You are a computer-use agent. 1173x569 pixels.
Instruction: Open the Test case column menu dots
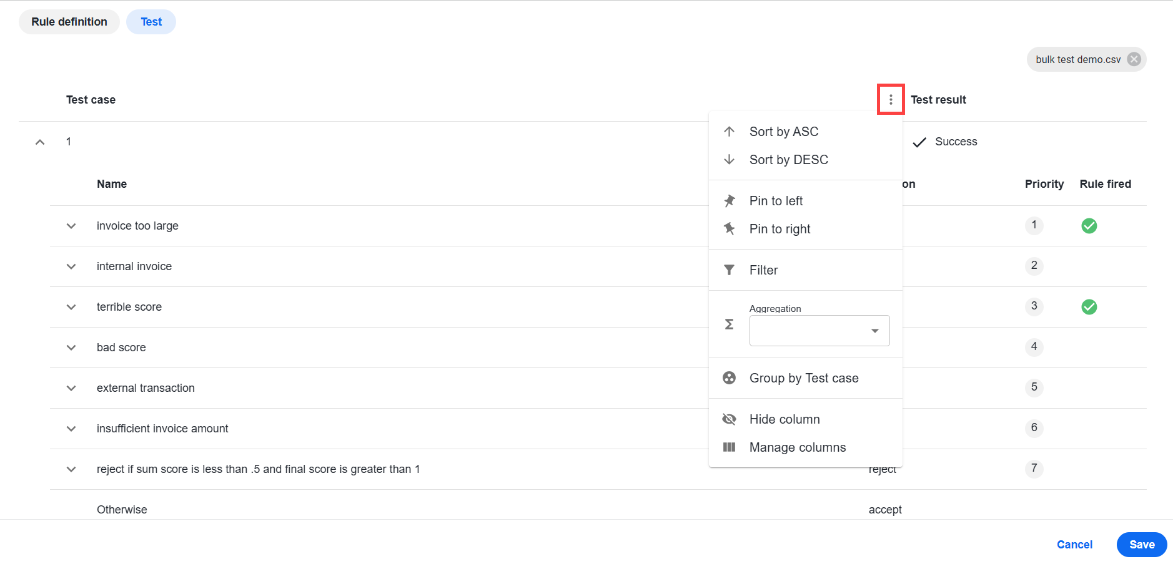pyautogui.click(x=891, y=100)
